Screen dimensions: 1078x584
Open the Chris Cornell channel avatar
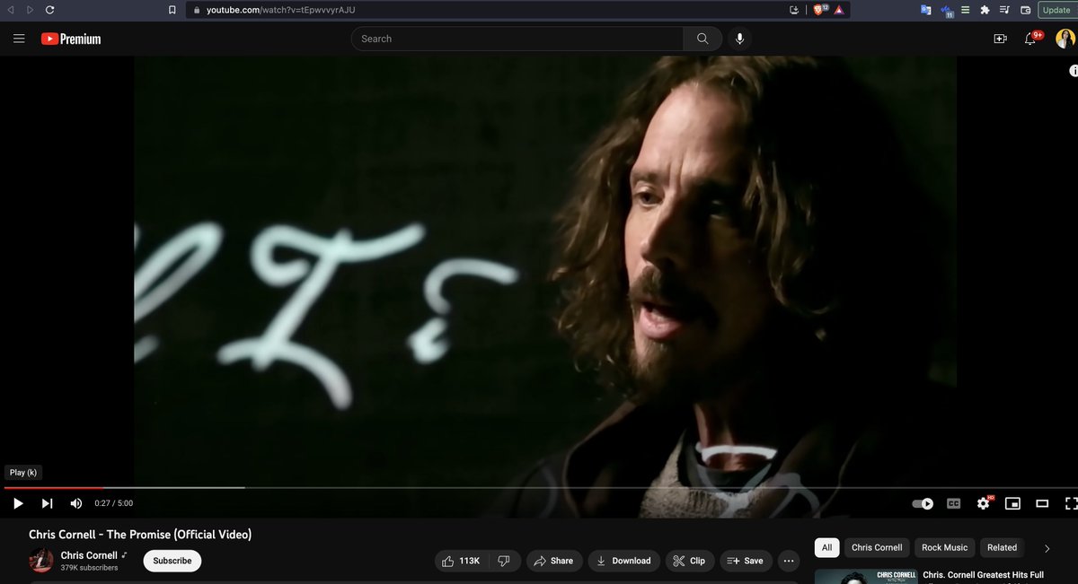[41, 561]
